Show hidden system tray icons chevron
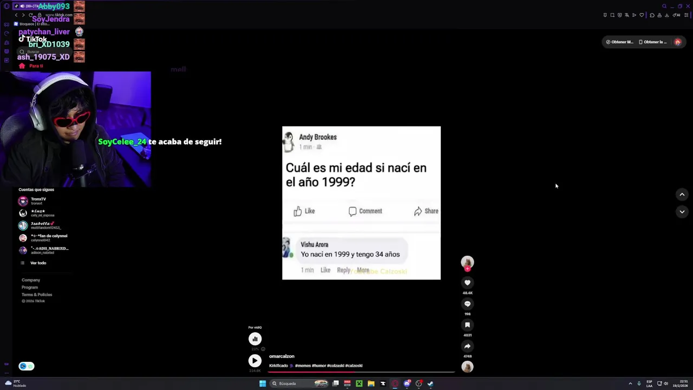 pos(630,383)
